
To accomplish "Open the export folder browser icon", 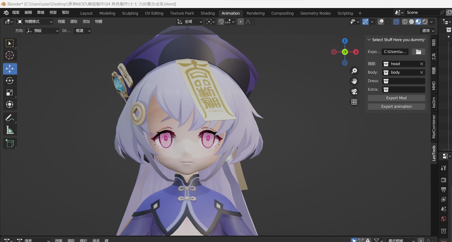I will click(419, 52).
